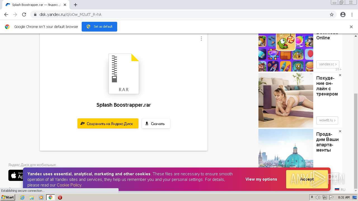This screenshot has width=358, height=201.
Task: Click the RAR file preview icon
Action: pos(124,74)
